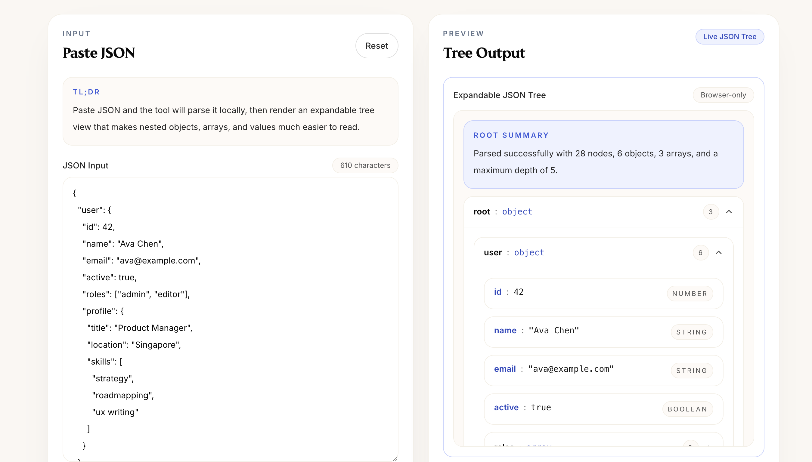Click the Live JSON Tree badge

point(730,36)
